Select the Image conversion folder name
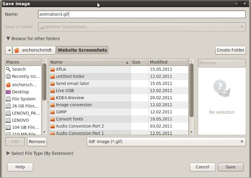The image size is (251, 178). 74,105
